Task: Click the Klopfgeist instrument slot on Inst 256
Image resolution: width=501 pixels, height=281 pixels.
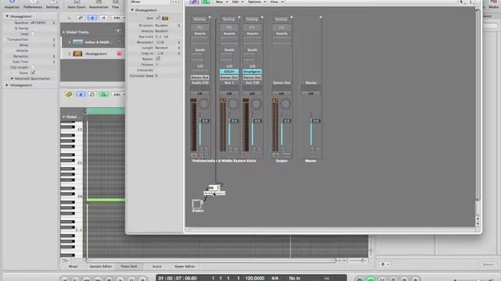Action: tap(252, 72)
